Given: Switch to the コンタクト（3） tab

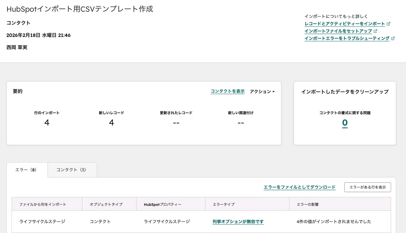Looking at the screenshot, I should point(72,170).
